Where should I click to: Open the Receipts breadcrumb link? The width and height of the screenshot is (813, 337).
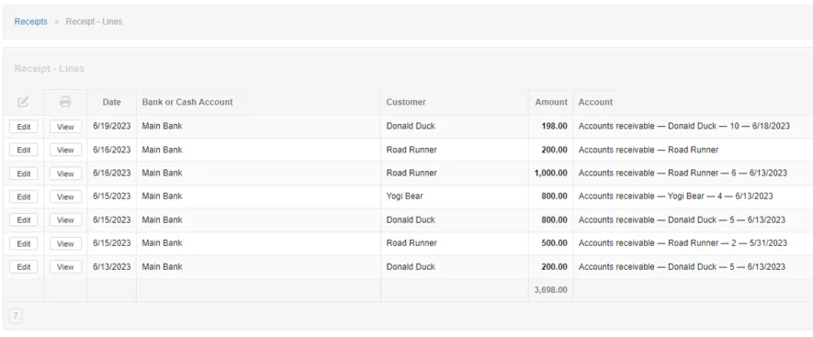click(30, 22)
